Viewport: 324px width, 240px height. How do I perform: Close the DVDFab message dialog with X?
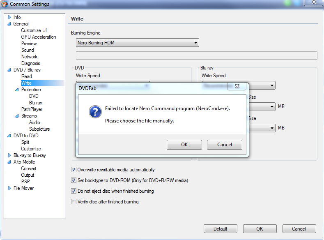click(x=237, y=86)
